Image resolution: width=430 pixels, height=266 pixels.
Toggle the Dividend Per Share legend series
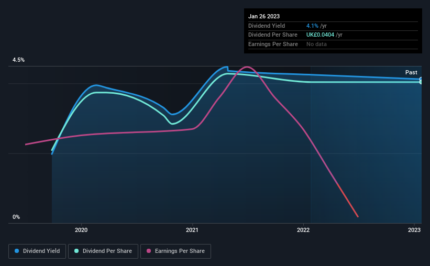point(103,251)
